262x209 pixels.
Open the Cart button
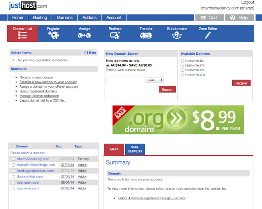209,18
